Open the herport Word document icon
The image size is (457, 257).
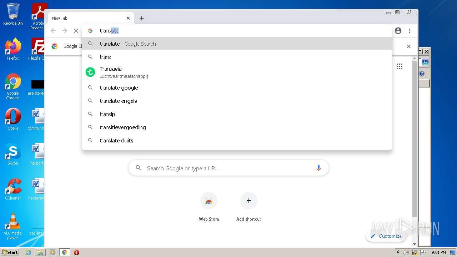[x=37, y=154]
